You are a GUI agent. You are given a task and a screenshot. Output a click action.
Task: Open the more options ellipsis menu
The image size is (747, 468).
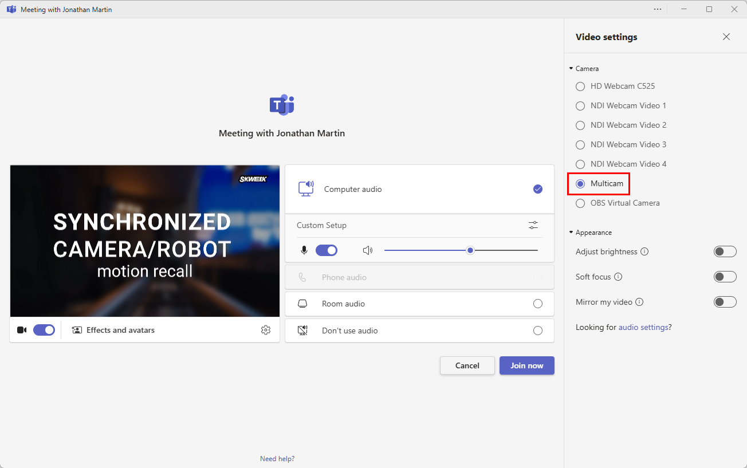coord(658,9)
